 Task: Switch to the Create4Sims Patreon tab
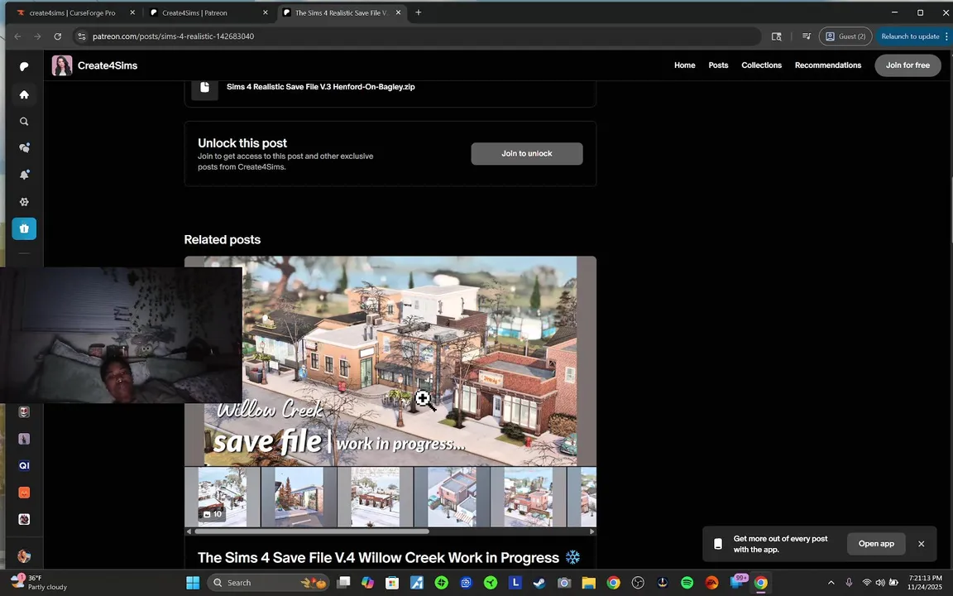pyautogui.click(x=205, y=12)
